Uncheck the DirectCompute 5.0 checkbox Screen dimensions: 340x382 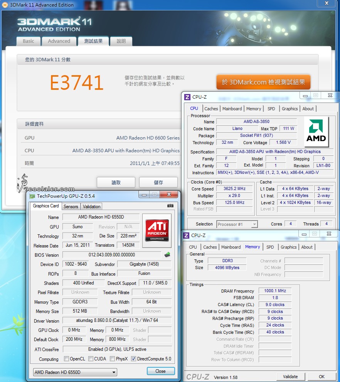(x=133, y=358)
